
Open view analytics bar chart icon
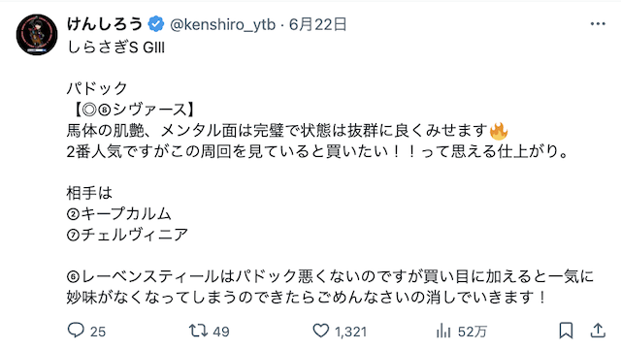(443, 331)
